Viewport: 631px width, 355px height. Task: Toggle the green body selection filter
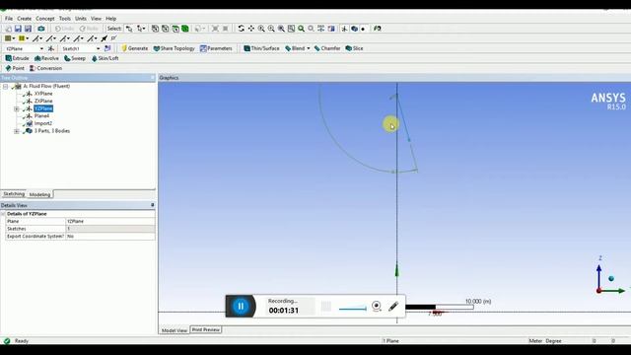point(184,29)
